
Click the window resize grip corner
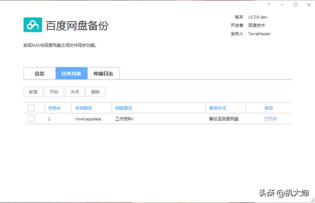coord(313,200)
